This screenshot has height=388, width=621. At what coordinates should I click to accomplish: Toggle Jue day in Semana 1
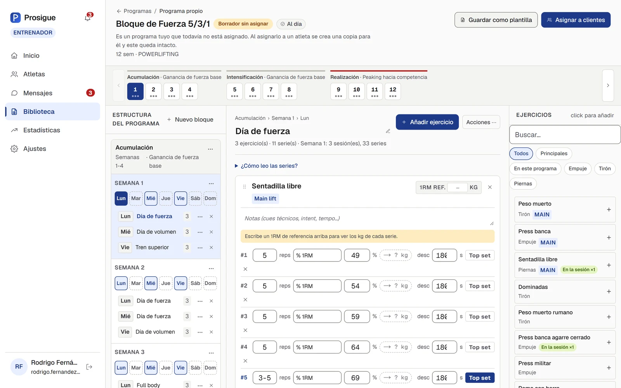166,198
